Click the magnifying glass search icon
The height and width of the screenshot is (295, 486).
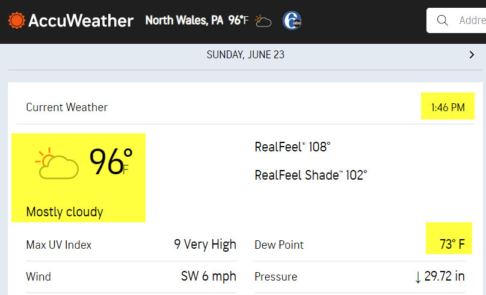442,20
